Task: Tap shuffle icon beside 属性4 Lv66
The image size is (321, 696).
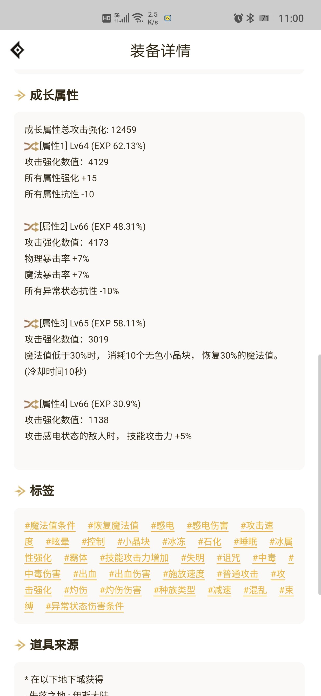Action: [x=32, y=404]
